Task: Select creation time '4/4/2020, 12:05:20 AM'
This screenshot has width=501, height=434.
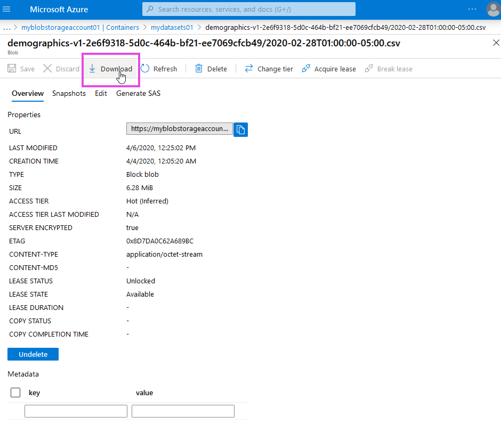Action: click(161, 161)
